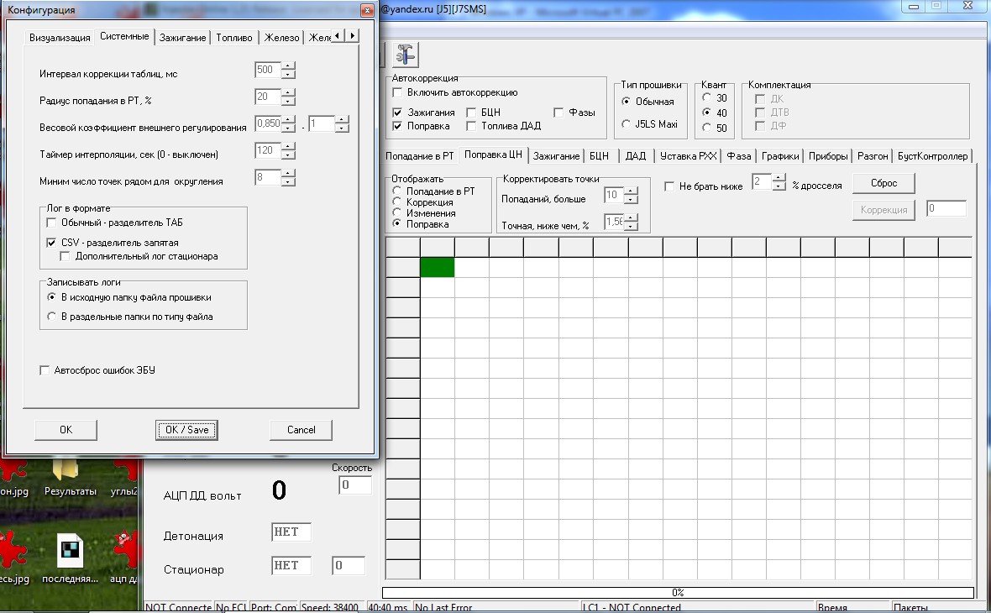Click the Сброс button
This screenshot has height=613, width=991.
click(883, 183)
